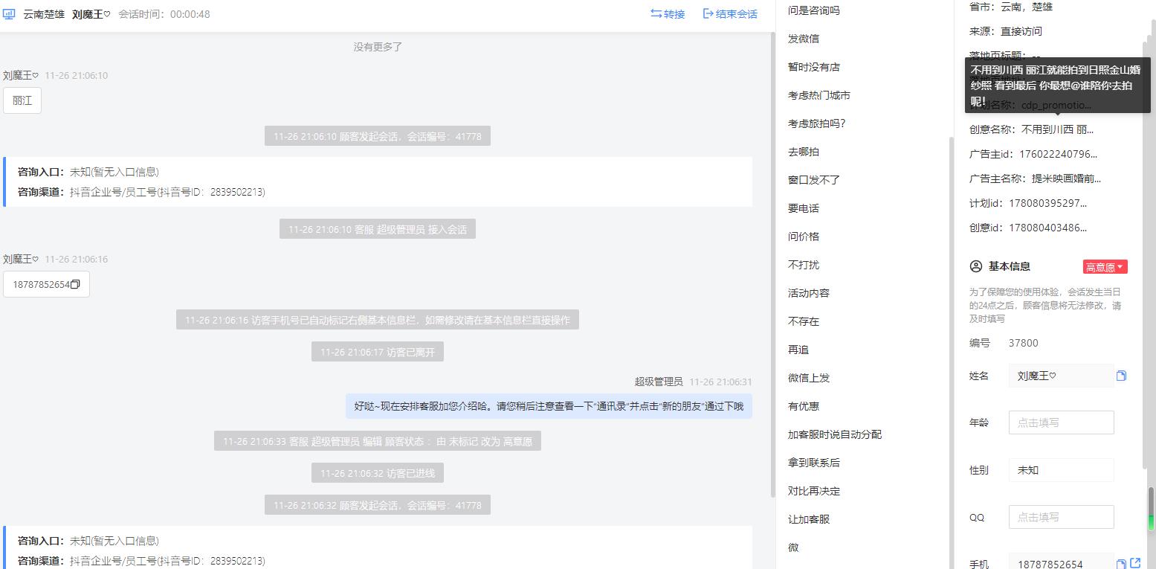Click the agent reply message 好哒~现在安排客服

coord(549,406)
